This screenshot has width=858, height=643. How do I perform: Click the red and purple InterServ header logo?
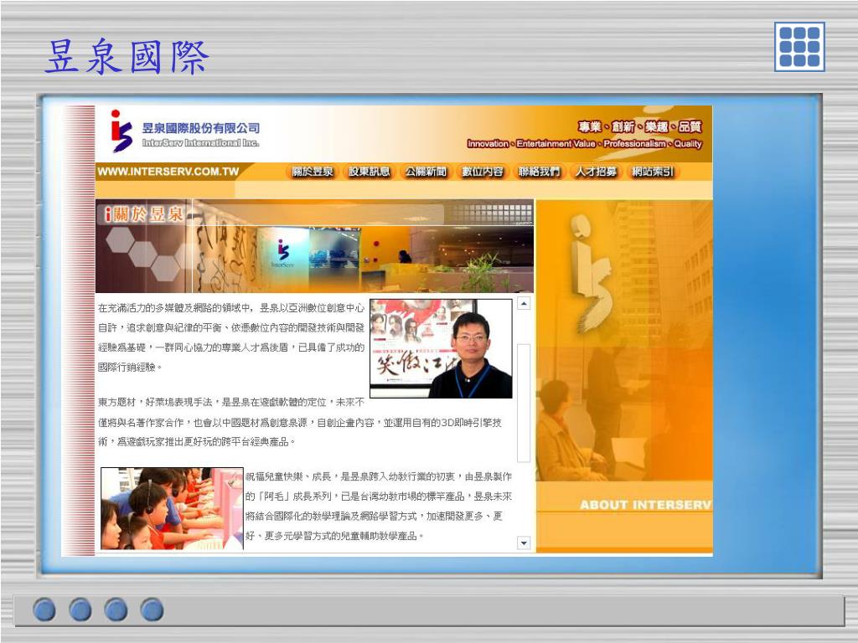[x=121, y=131]
